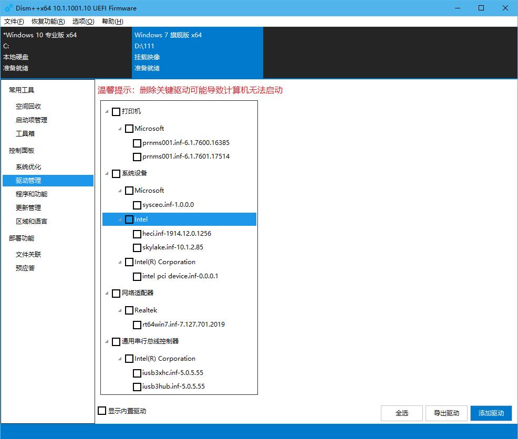Select the sysceo.inf-1.0.0.0 driver checkbox

[137, 204]
